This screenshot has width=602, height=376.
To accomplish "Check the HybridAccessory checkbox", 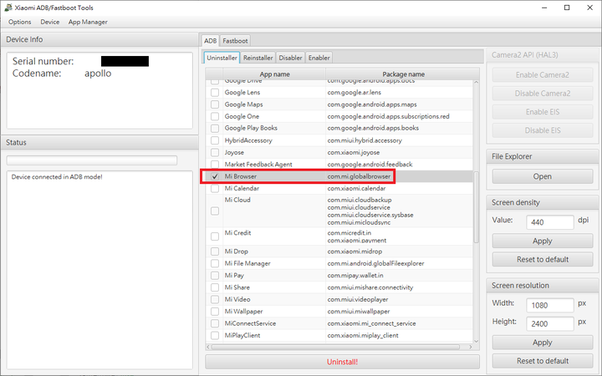I will (215, 140).
